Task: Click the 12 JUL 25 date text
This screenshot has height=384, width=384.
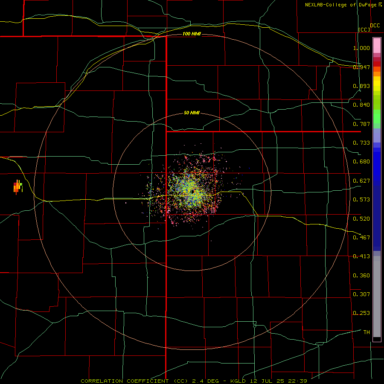Action: [267, 381]
